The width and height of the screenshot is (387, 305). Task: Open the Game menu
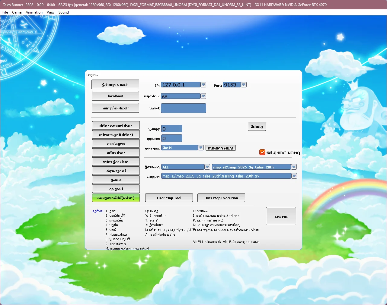[17, 12]
